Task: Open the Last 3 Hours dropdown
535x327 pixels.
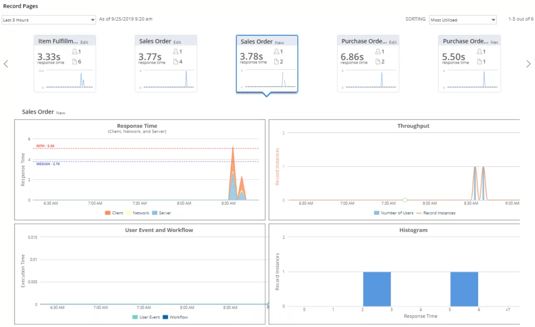Action: coord(49,20)
